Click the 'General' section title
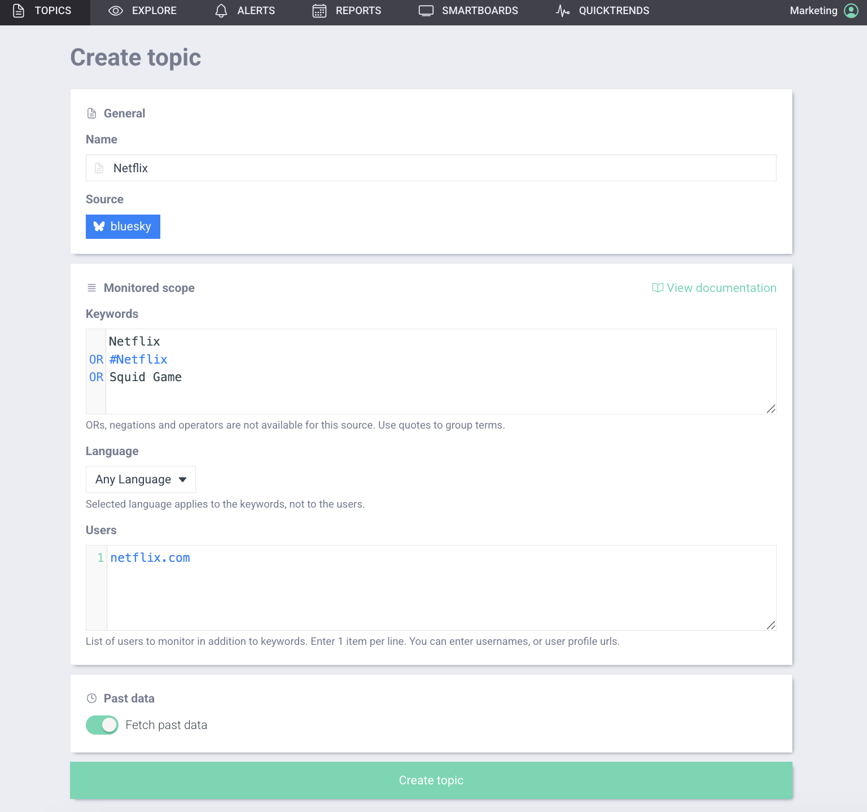 (124, 113)
